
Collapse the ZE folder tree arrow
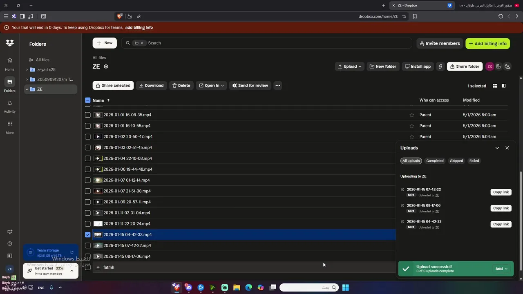[27, 89]
